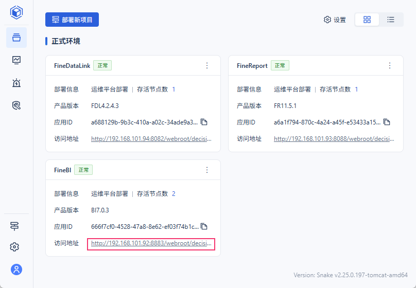Click the 正常 status badge on FineBI
The width and height of the screenshot is (416, 288).
83,170
